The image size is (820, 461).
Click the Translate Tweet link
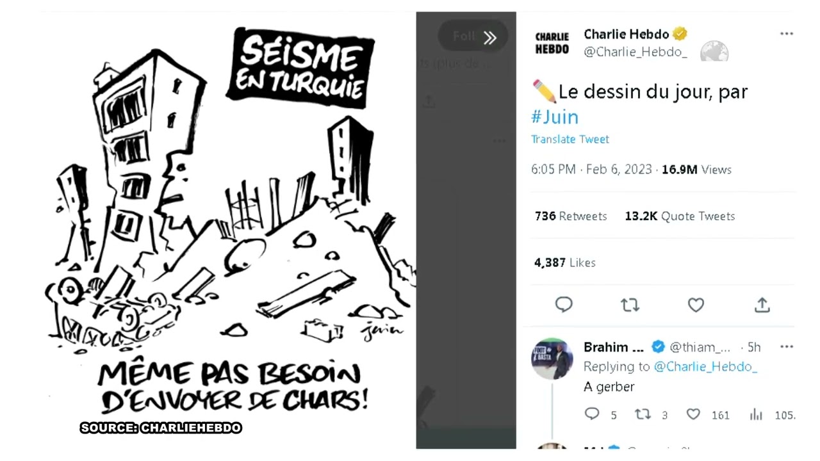pyautogui.click(x=570, y=139)
